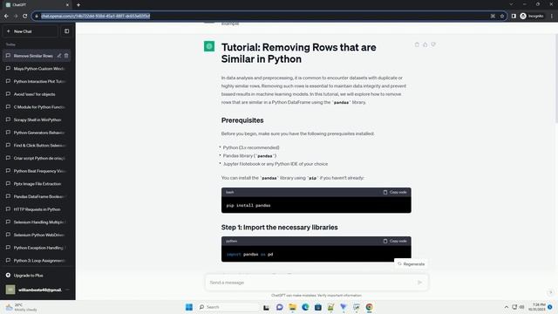Image resolution: width=558 pixels, height=314 pixels.
Task: Open the Find & Click Button Selenium chat
Action: click(37, 146)
